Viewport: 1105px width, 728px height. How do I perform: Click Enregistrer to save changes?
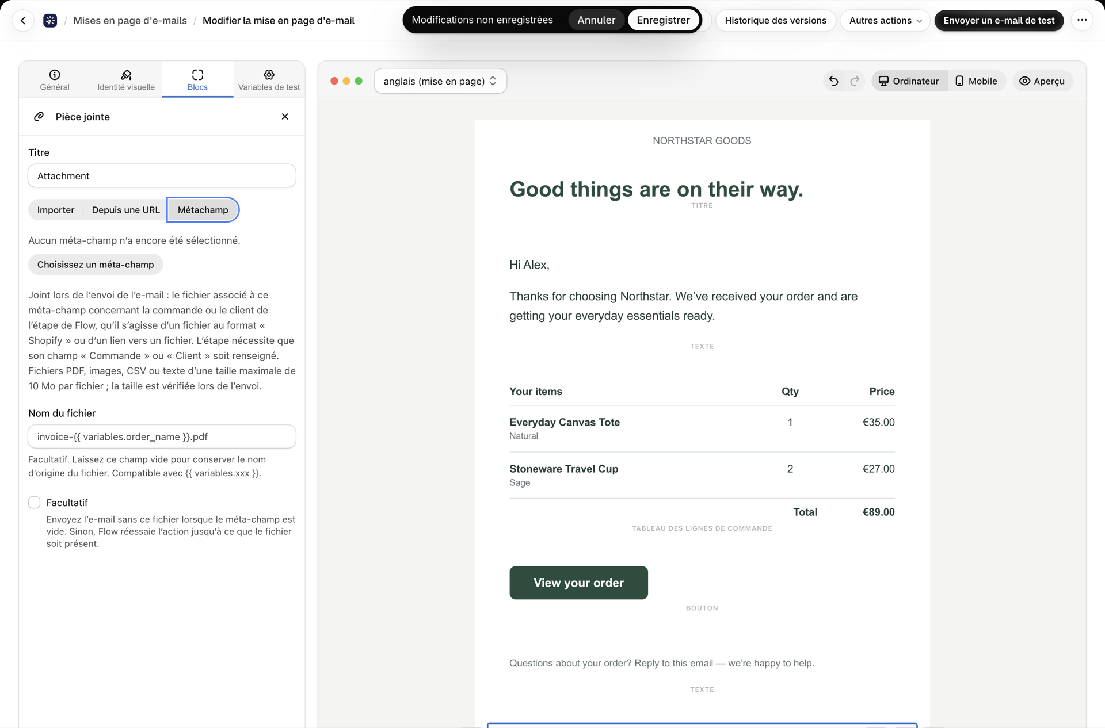(x=663, y=20)
